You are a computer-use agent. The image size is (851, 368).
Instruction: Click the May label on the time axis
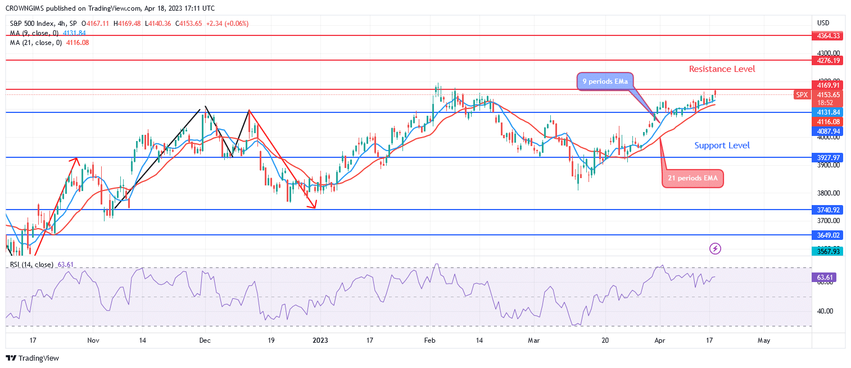click(763, 340)
